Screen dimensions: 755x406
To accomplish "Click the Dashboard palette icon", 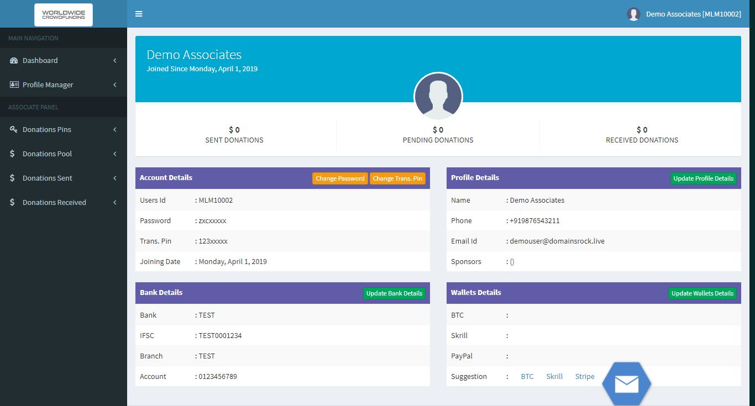I will point(14,61).
